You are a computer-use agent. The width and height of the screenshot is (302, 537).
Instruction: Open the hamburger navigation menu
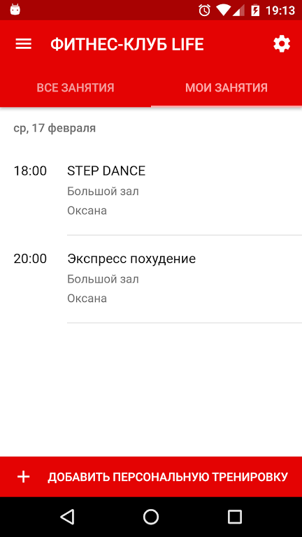point(24,44)
